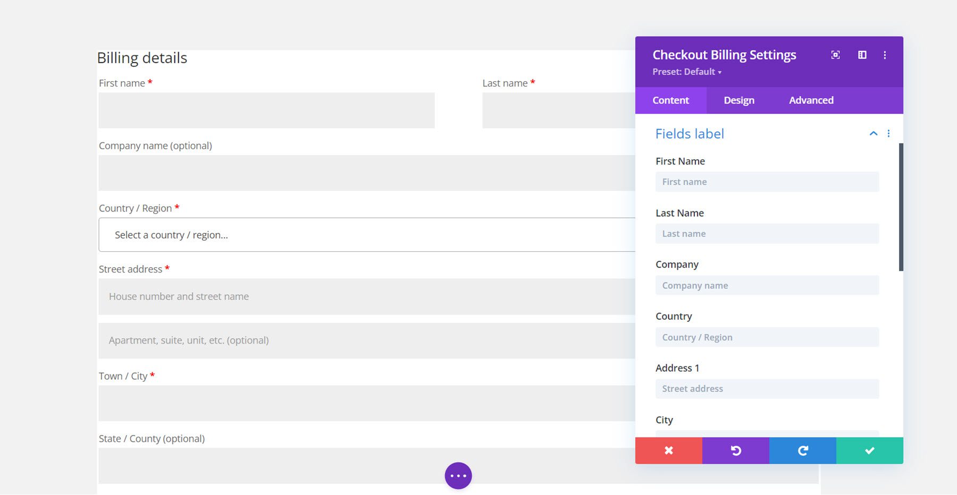957x495 pixels.
Task: Click the Street address placeholder field
Action: (x=767, y=388)
